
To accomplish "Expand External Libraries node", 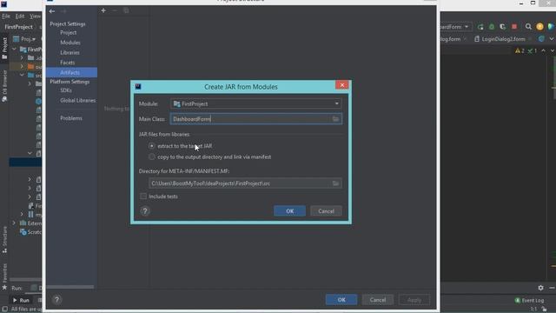I will point(14,223).
